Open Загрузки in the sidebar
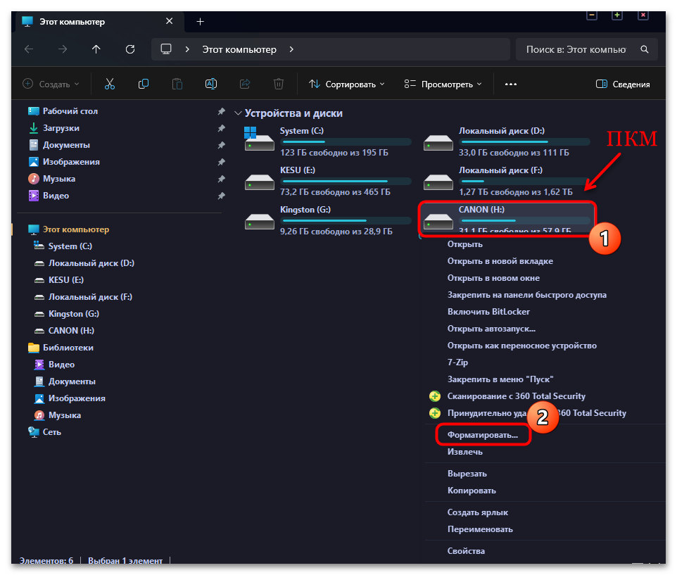This screenshot has width=677, height=575. click(61, 128)
